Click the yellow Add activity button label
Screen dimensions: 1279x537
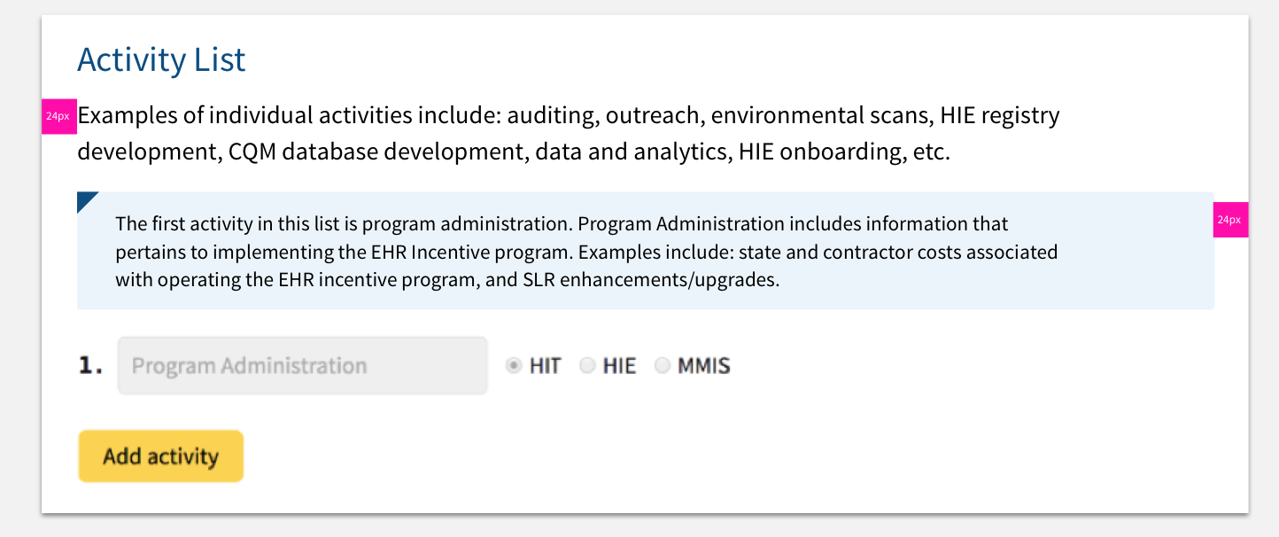pyautogui.click(x=160, y=455)
